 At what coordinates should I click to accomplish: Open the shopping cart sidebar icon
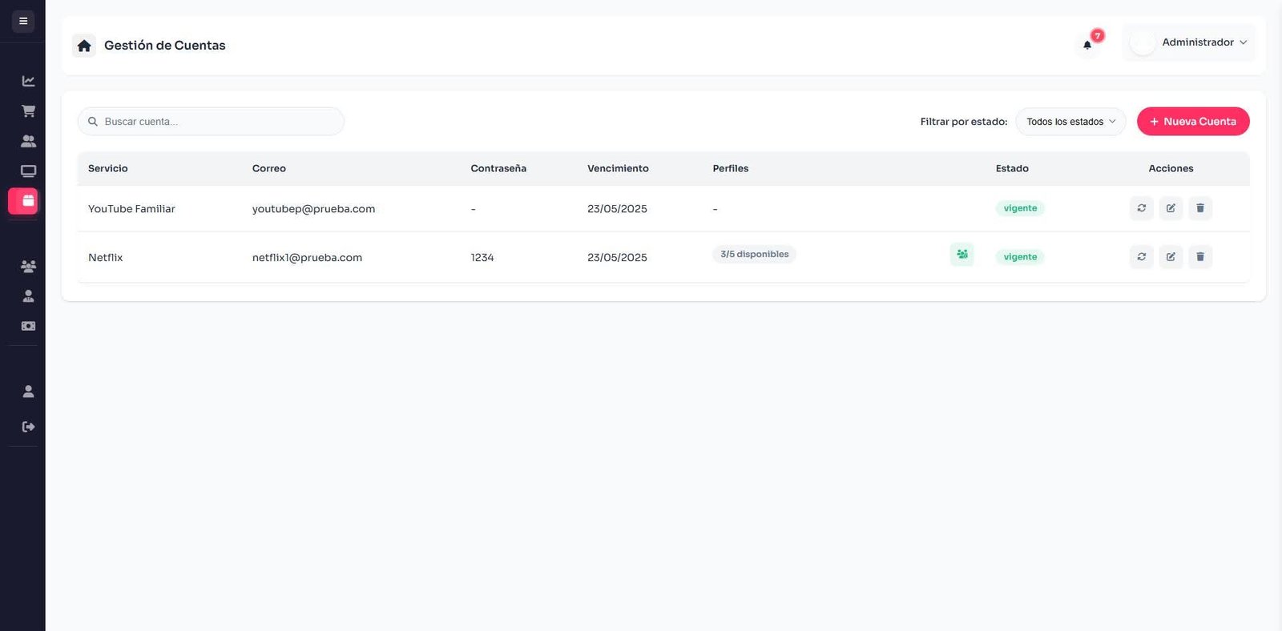pyautogui.click(x=28, y=111)
